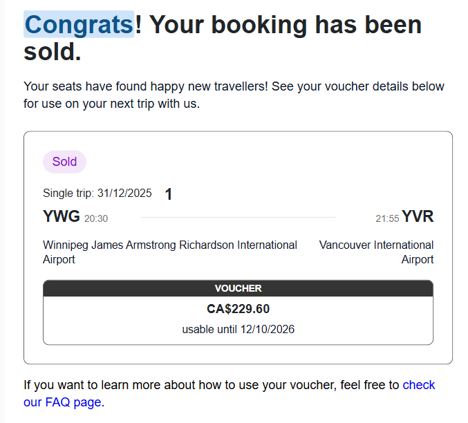
Task: Click the dark VOUCHER header bar
Action: 238,288
